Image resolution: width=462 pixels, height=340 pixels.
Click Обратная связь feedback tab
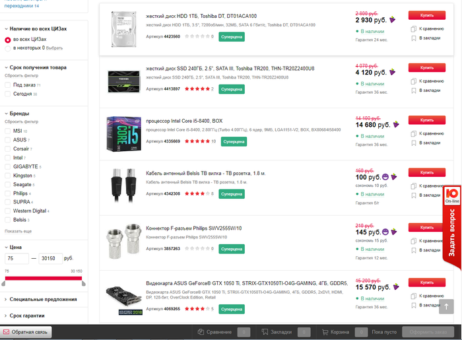point(27,332)
